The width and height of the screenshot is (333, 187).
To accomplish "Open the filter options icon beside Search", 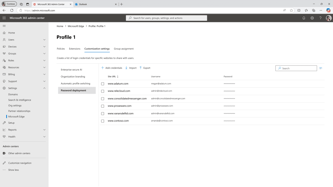I will (x=321, y=68).
